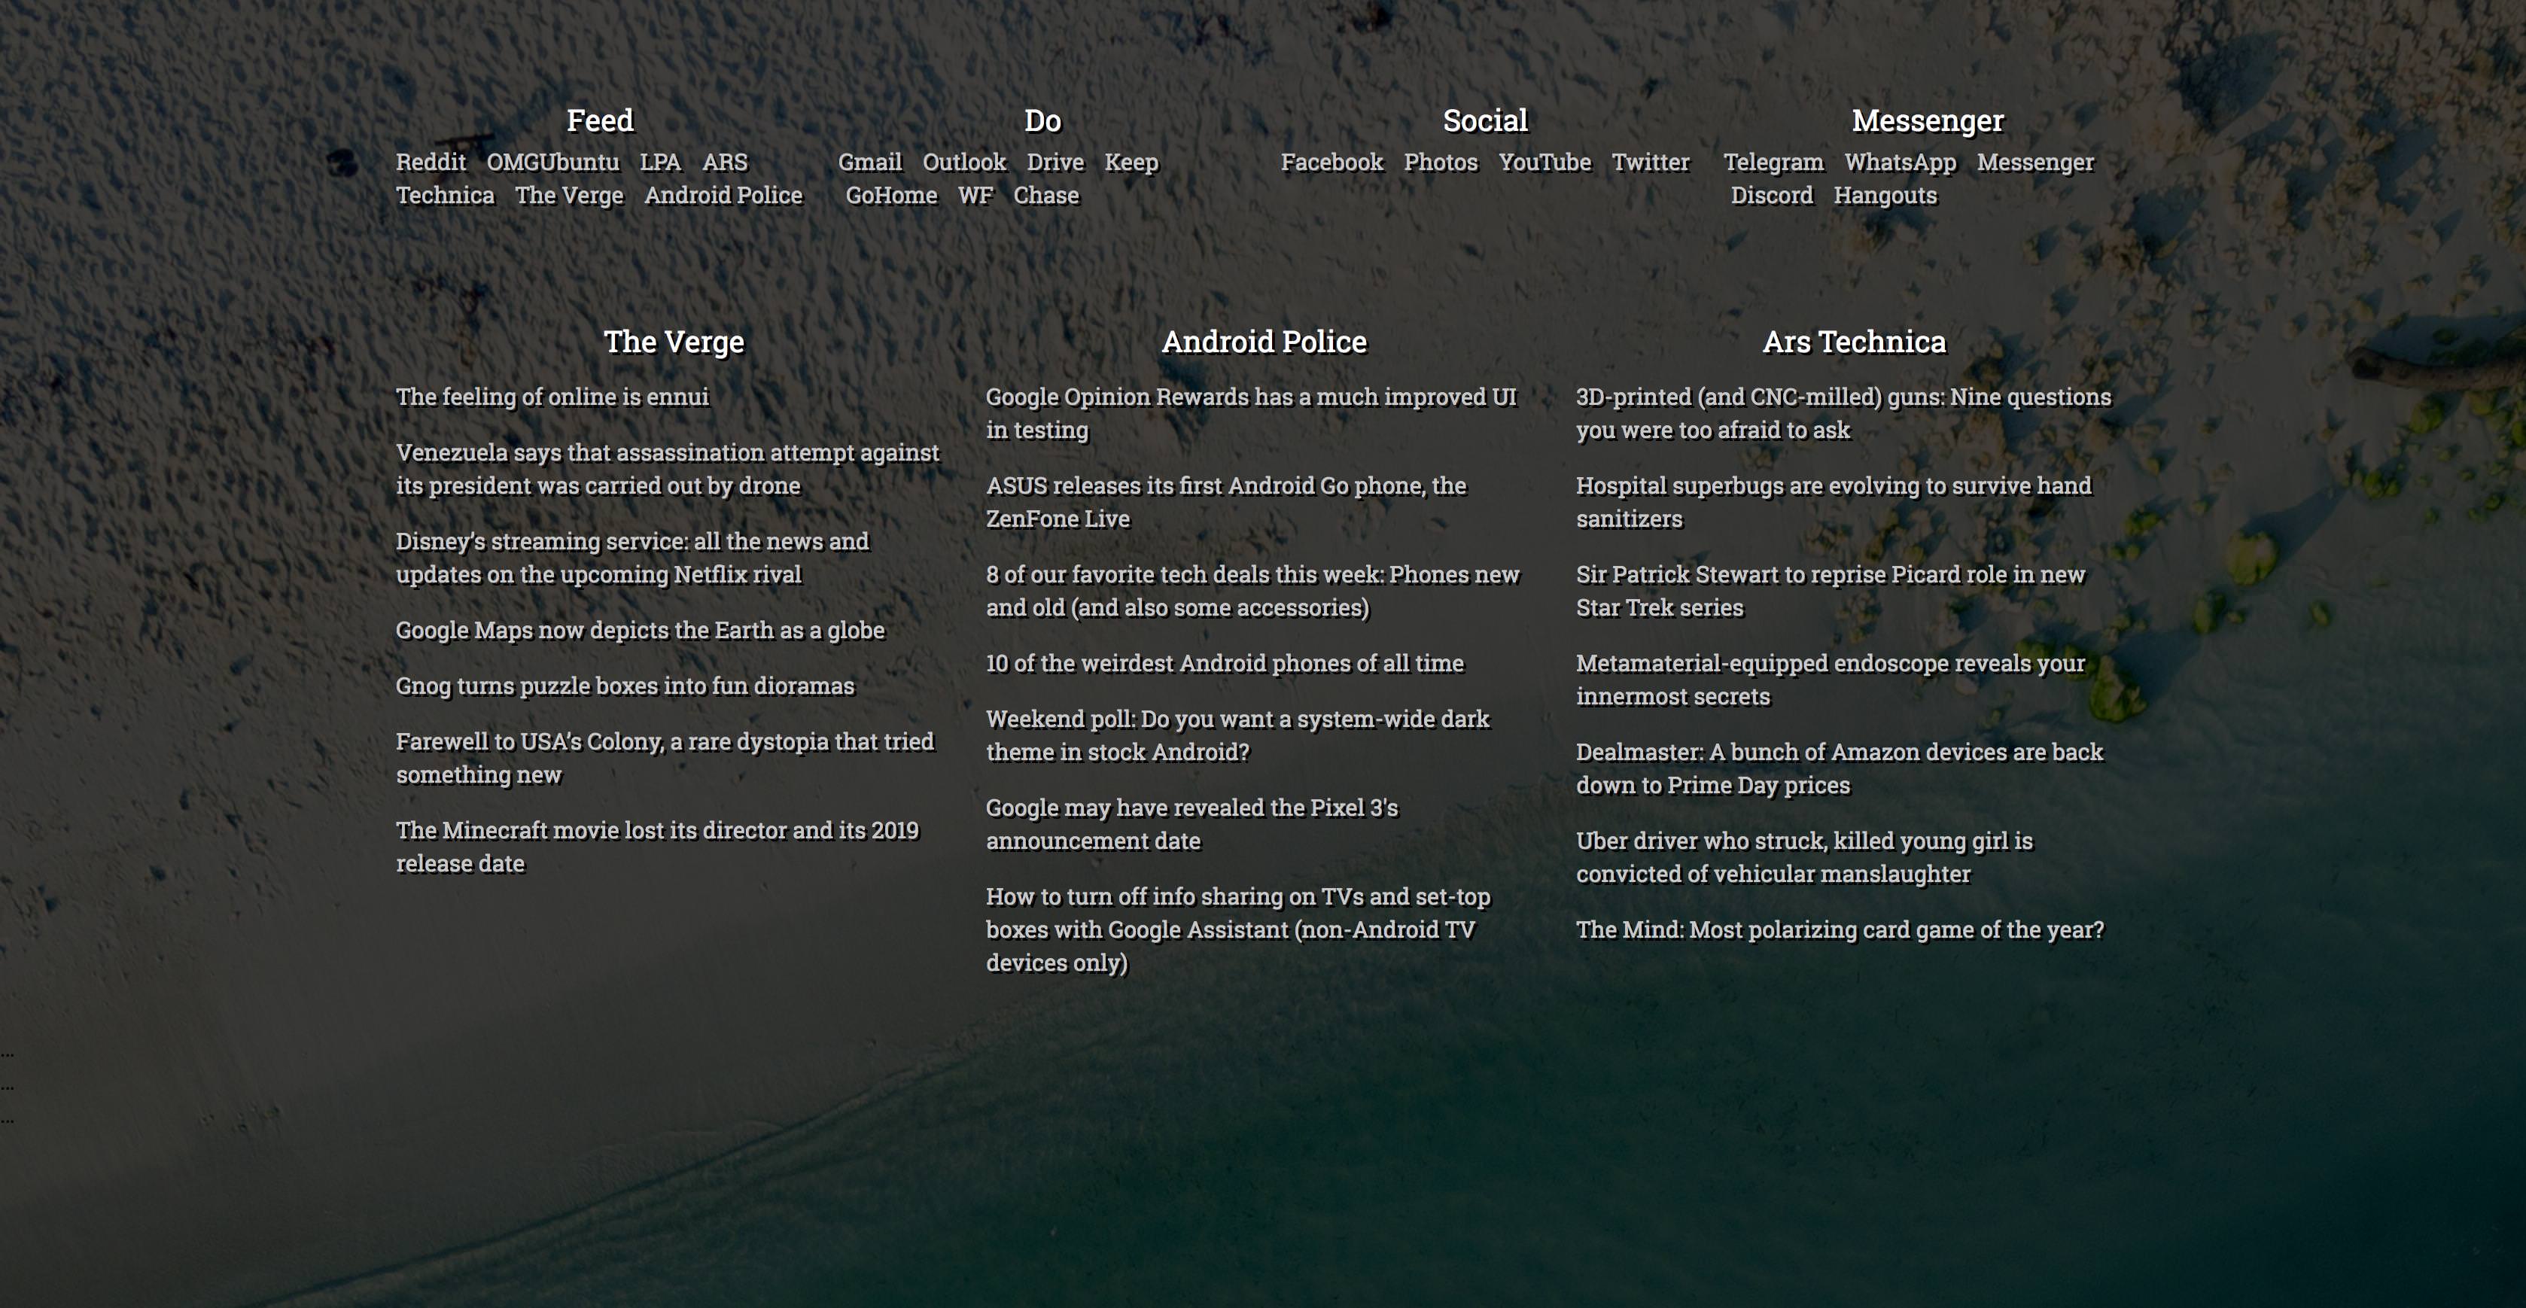The image size is (2526, 1308).
Task: Open Telegram under Messenger
Action: point(1773,162)
